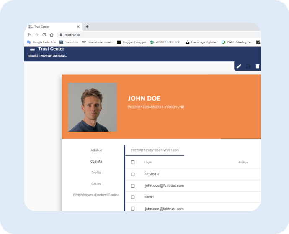The image size is (289, 234).
Task: Open the Cartes section
Action: [x=96, y=184]
